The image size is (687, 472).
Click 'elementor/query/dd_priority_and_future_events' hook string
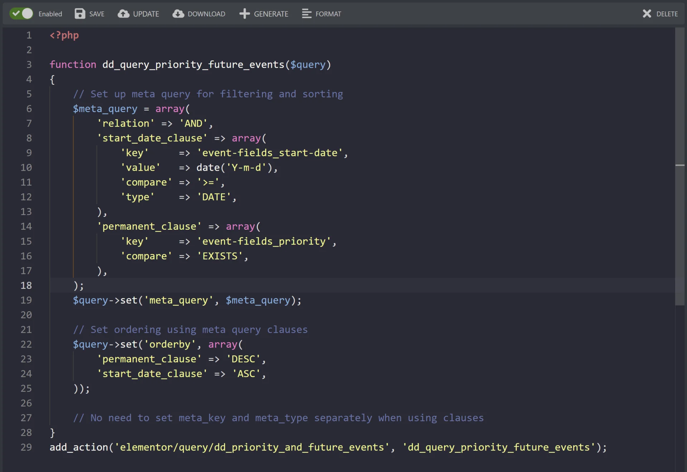252,447
